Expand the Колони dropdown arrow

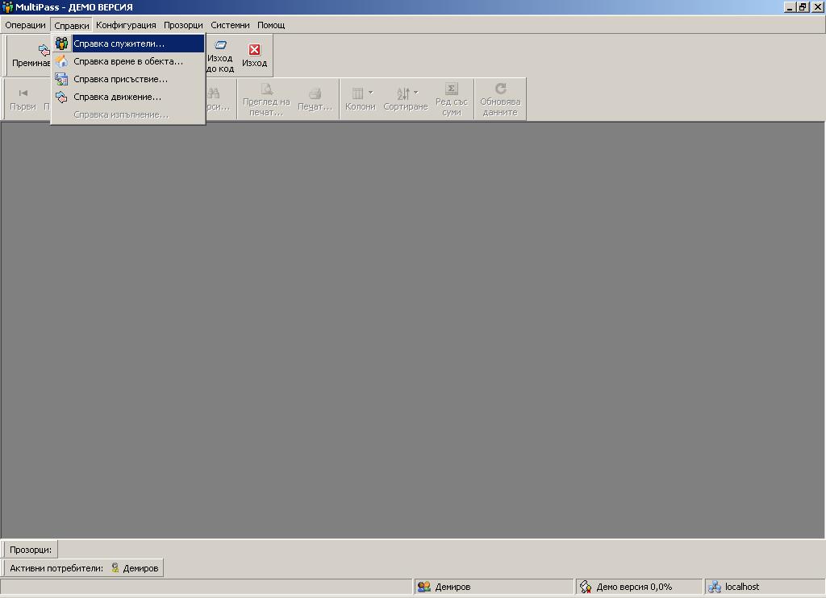coord(371,93)
